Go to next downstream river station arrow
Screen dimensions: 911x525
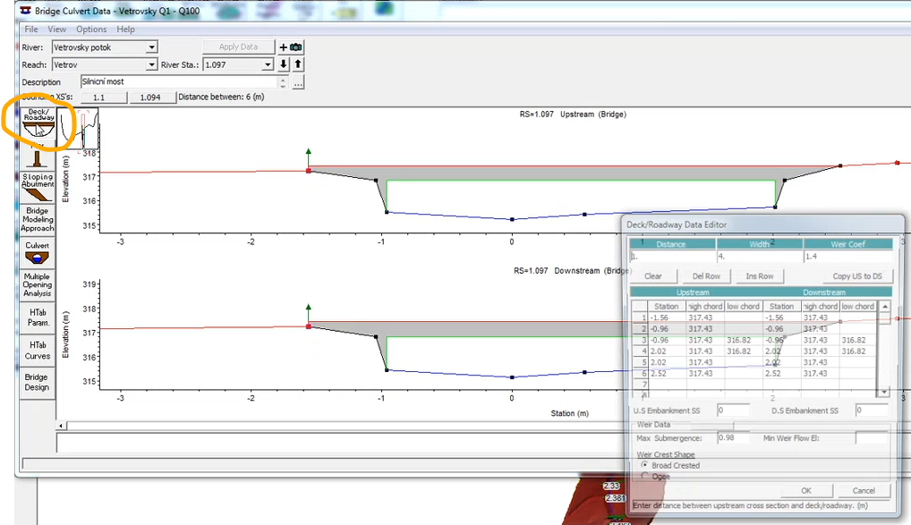(284, 64)
